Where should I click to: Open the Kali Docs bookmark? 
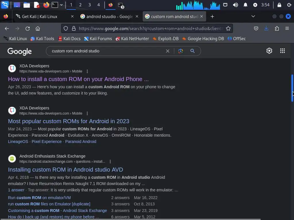coord(69,39)
